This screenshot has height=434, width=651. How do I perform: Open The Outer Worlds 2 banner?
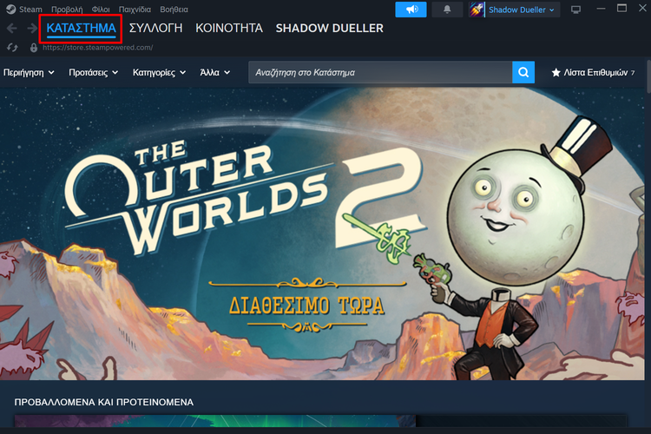322,233
